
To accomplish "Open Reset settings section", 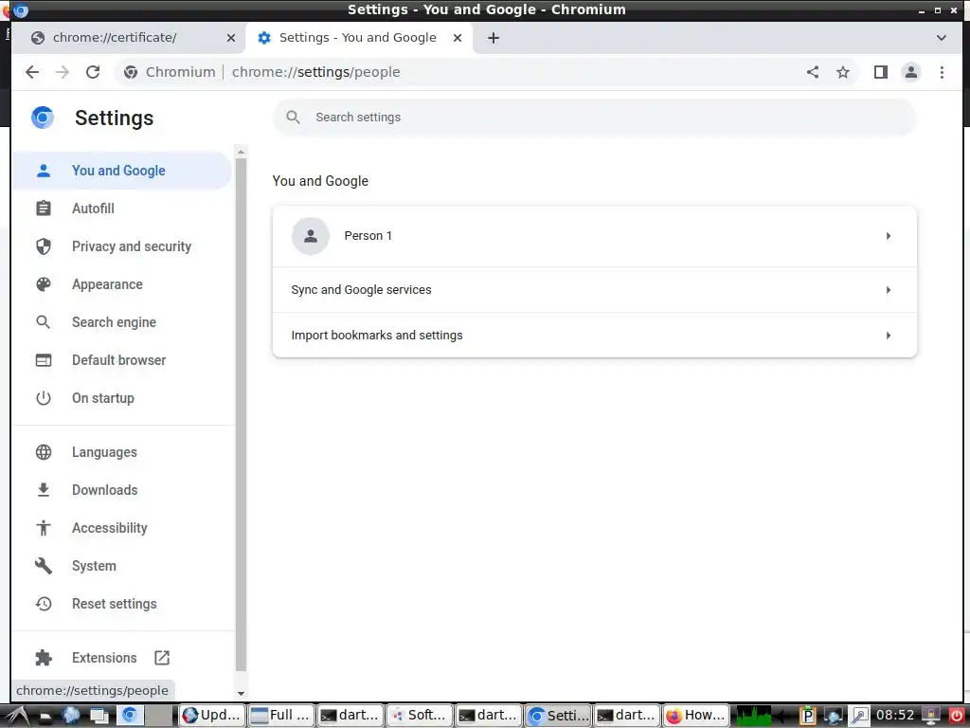I will (122, 604).
